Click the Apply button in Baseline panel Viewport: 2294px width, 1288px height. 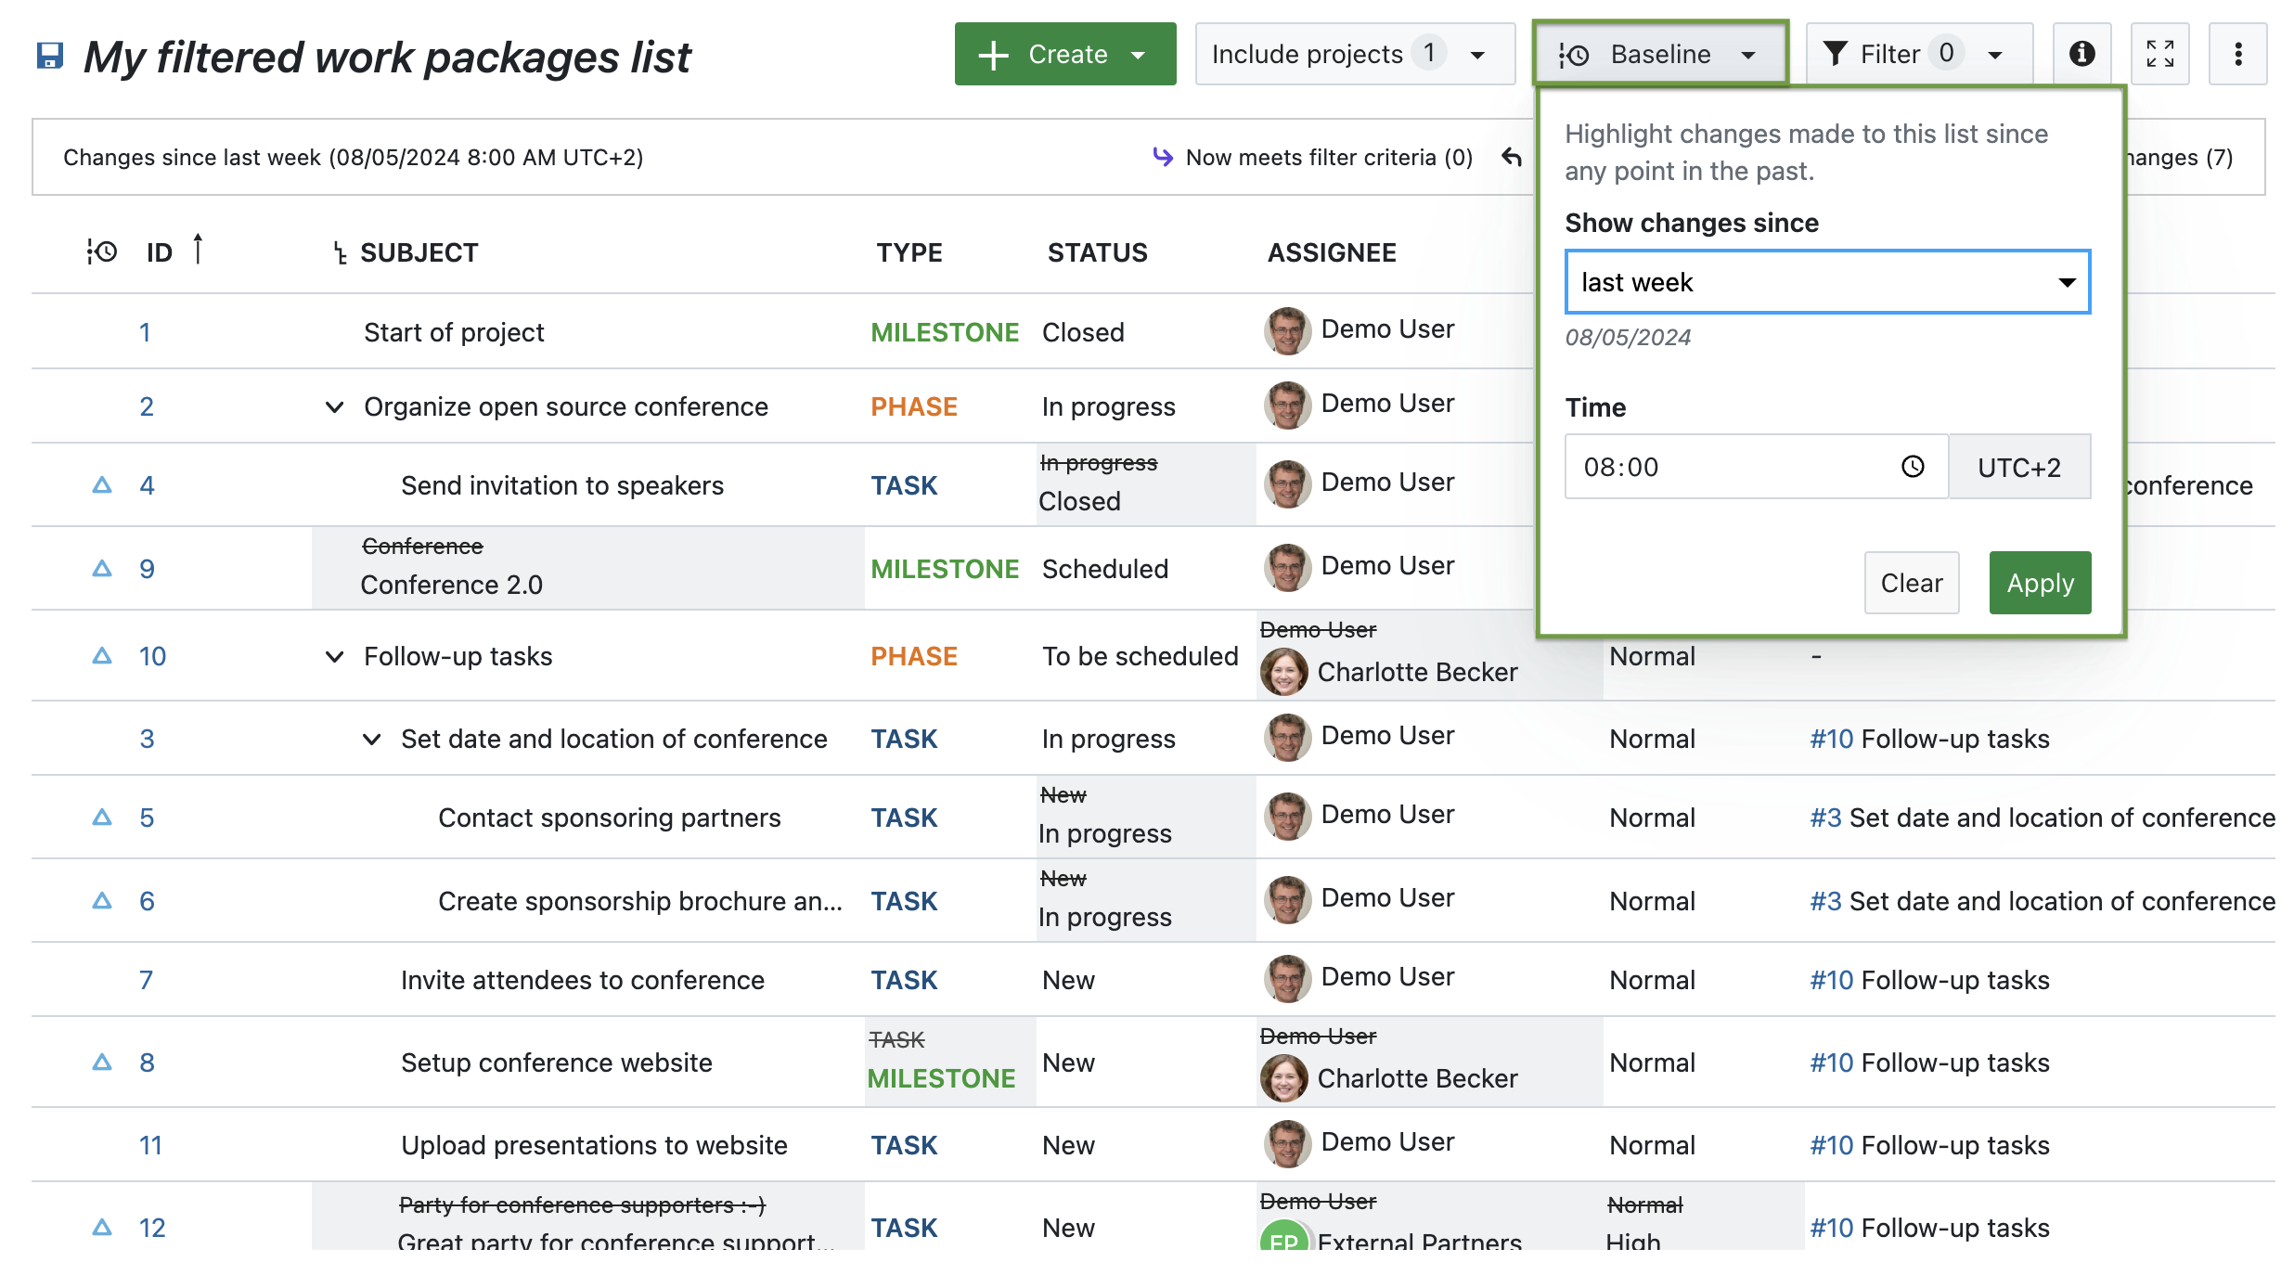click(2041, 583)
